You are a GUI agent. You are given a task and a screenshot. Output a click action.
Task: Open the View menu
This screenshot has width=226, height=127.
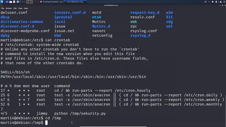20,8
